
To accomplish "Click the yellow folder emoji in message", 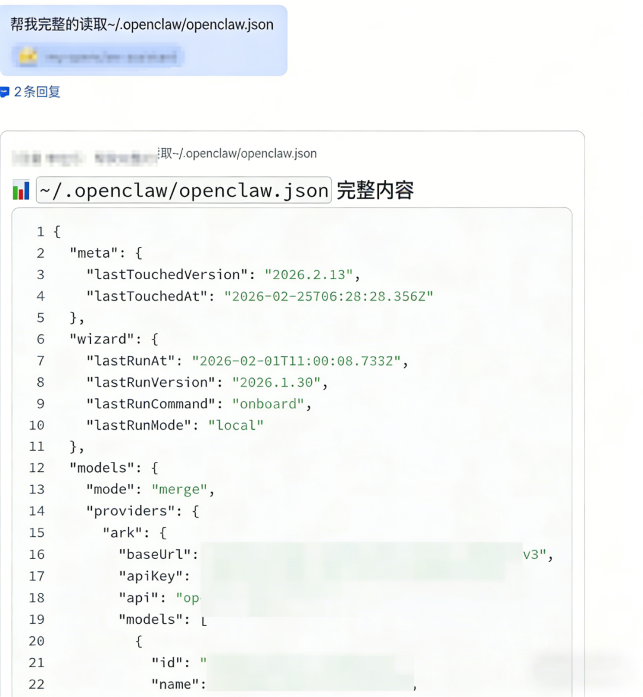I will click(27, 56).
